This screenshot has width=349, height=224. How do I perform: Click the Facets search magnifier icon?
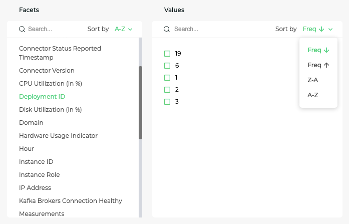(x=22, y=29)
